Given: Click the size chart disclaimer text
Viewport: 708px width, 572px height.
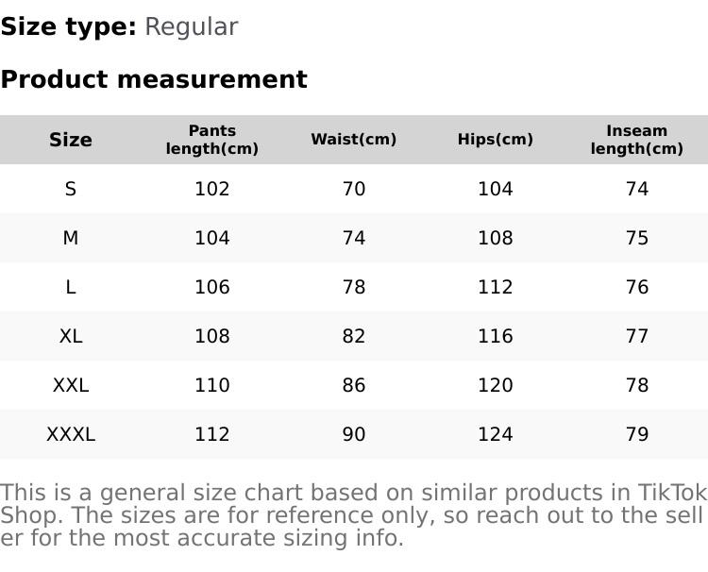Looking at the screenshot, I should pyautogui.click(x=353, y=515).
